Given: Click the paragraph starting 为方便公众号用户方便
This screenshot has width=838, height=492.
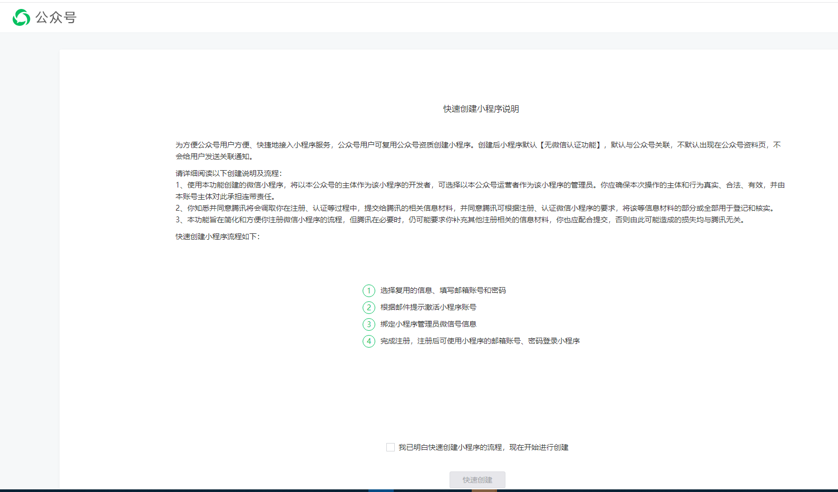Looking at the screenshot, I should point(479,151).
